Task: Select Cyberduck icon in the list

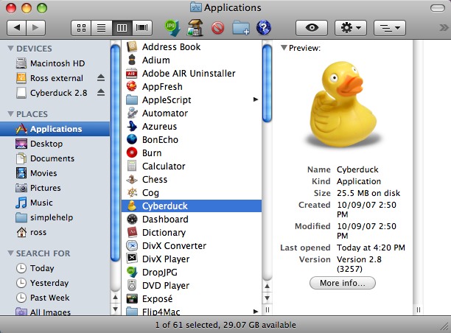Action: point(132,206)
